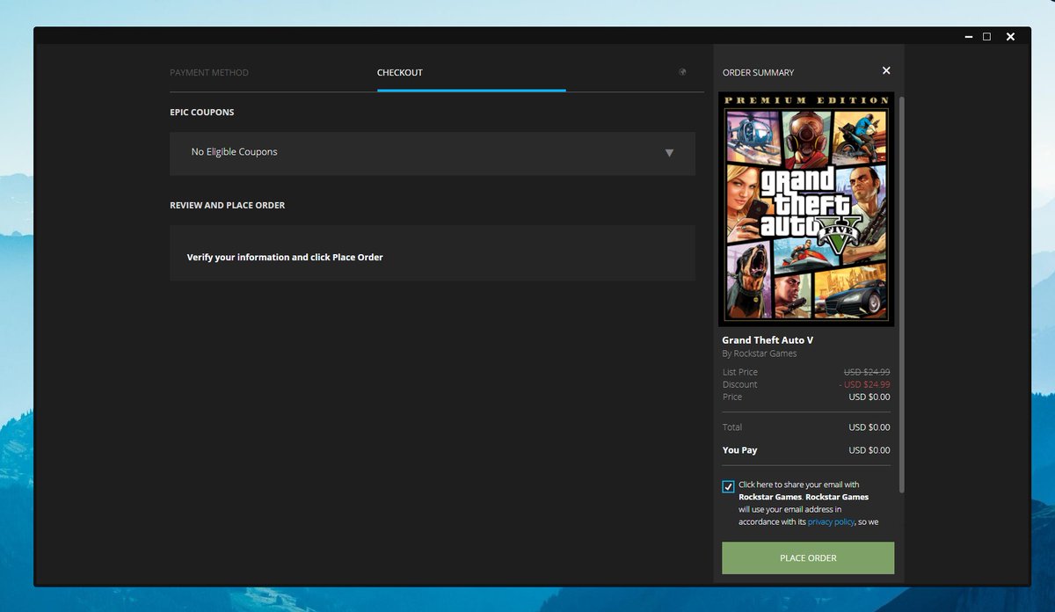Screen dimensions: 1055x612
Task: Click the globe icon next to Checkout tab
Action: coord(683,72)
